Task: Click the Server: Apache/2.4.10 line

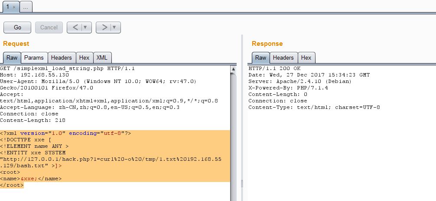Action: click(300, 82)
